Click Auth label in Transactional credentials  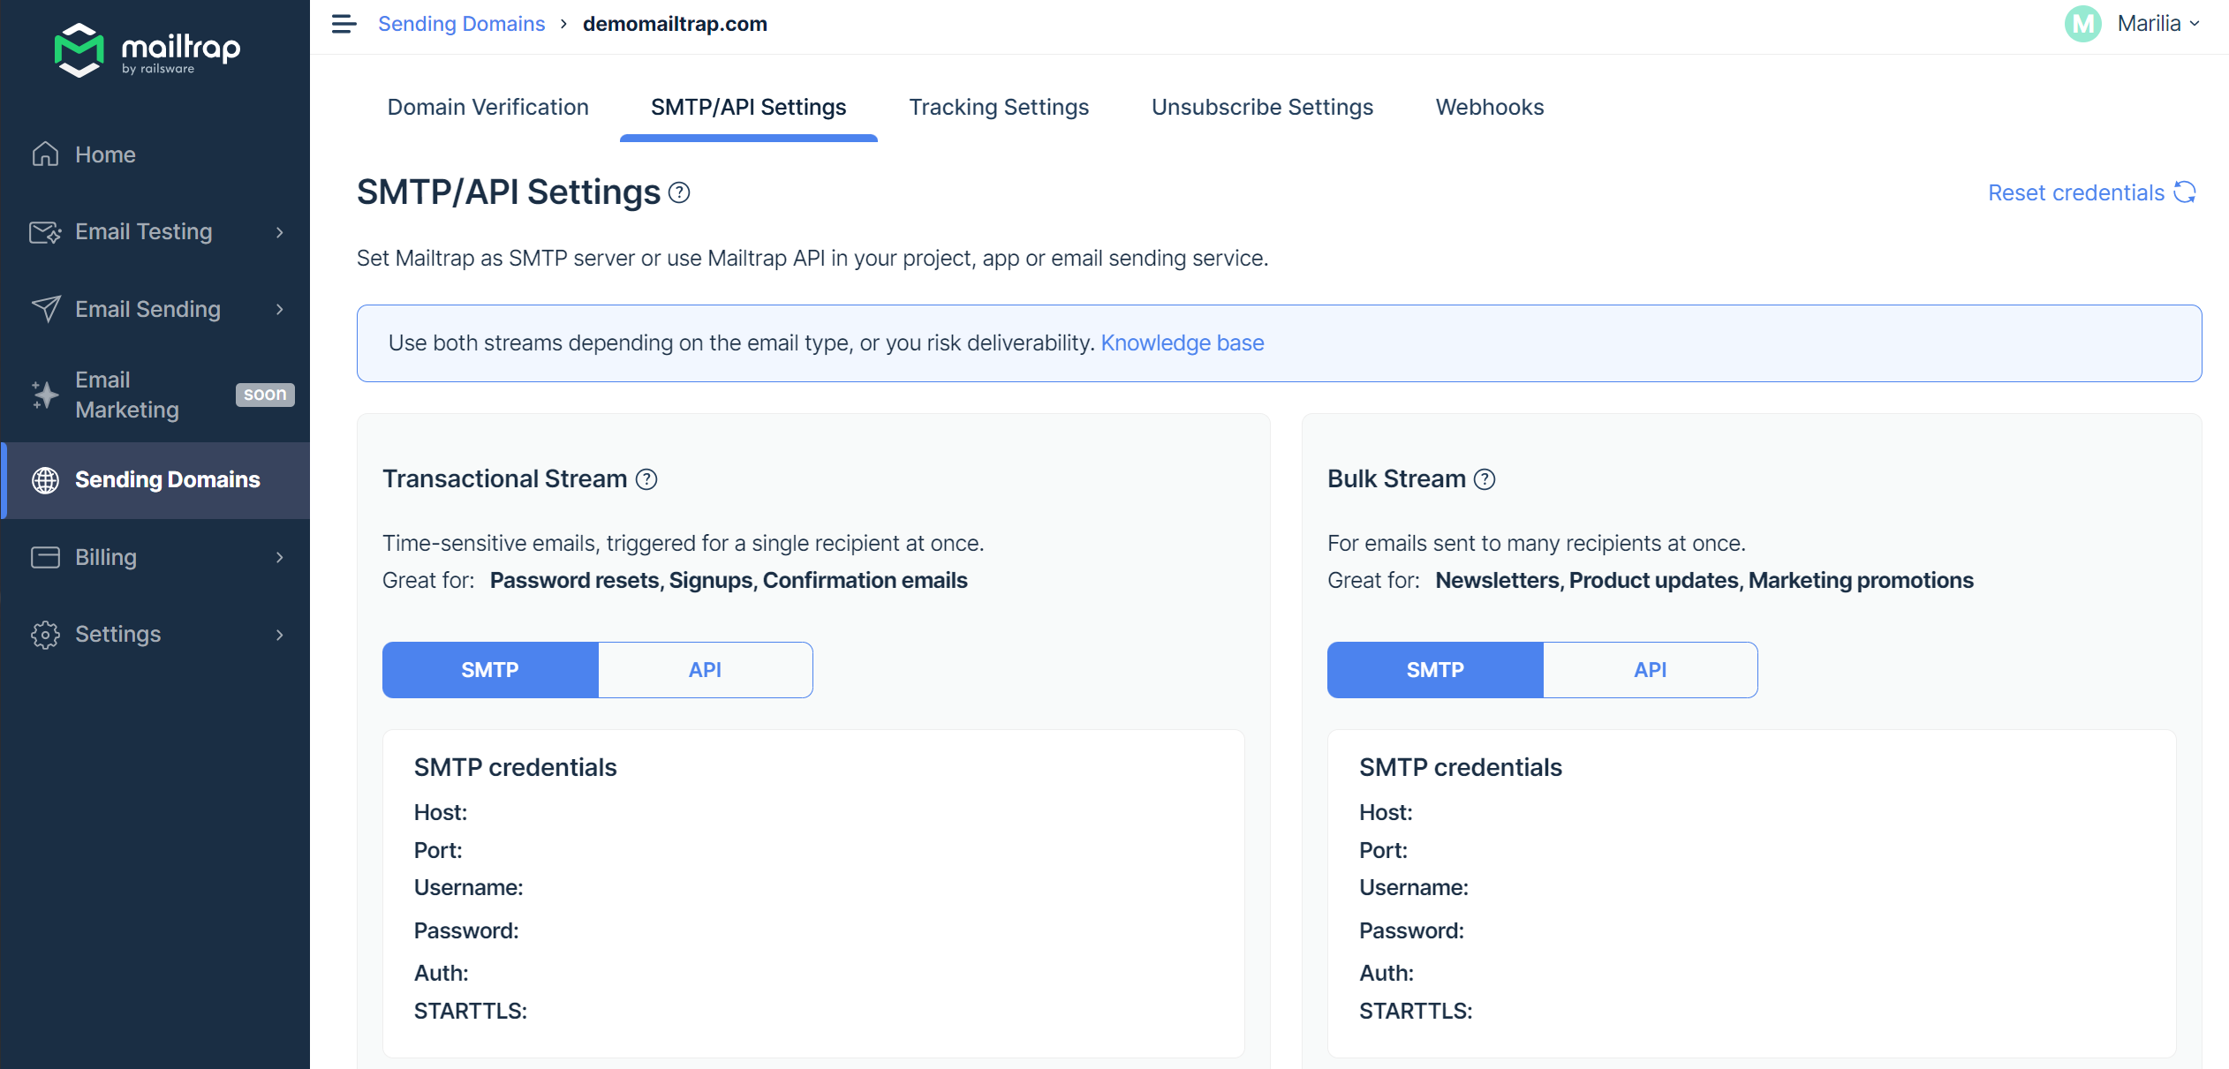click(x=442, y=973)
